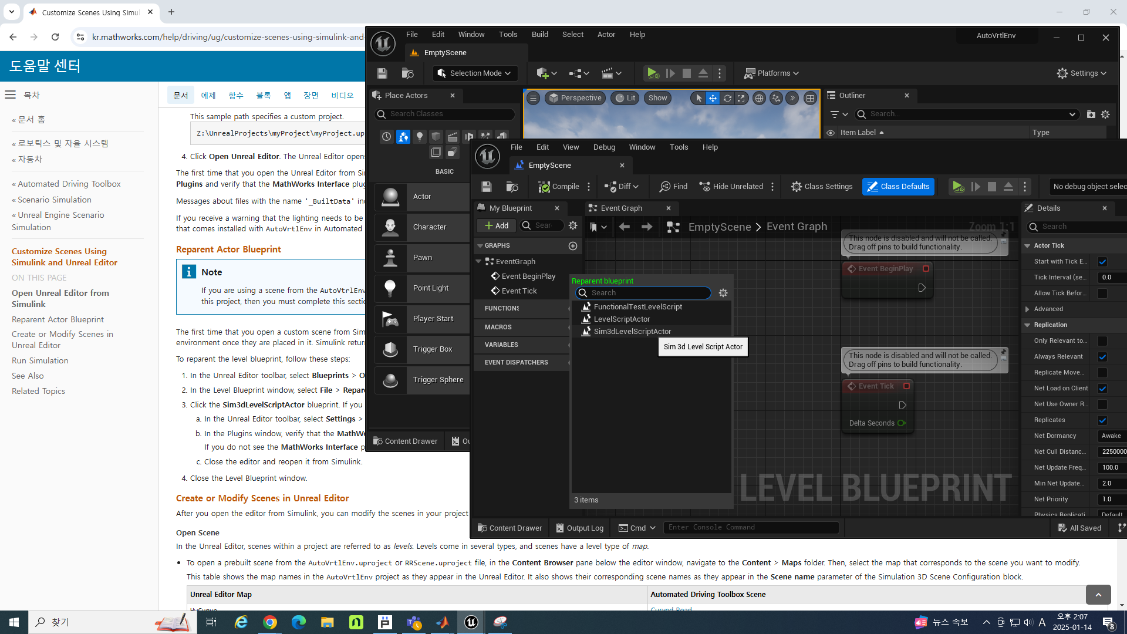Screen dimensions: 1127x634
Task: Toggle Net Load on Client checkbox
Action: tap(1102, 389)
